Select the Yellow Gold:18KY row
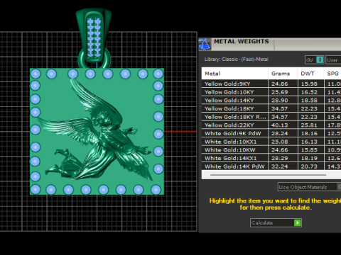This screenshot has height=255, width=341. 271,108
